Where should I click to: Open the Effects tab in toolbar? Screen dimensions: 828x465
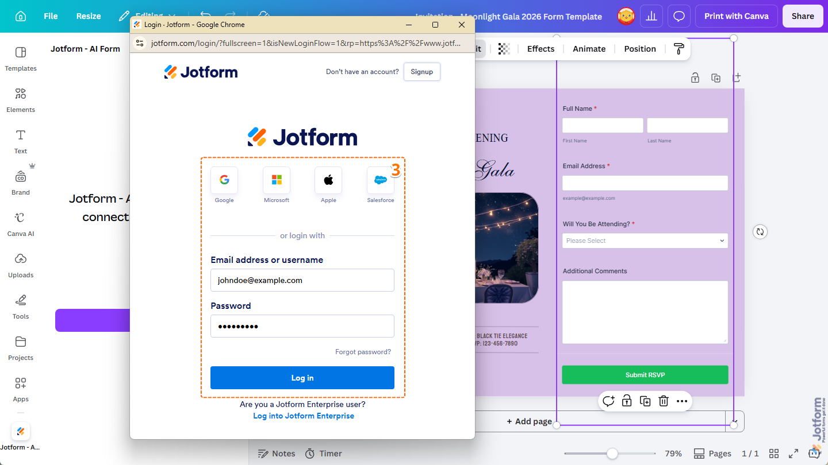point(540,49)
